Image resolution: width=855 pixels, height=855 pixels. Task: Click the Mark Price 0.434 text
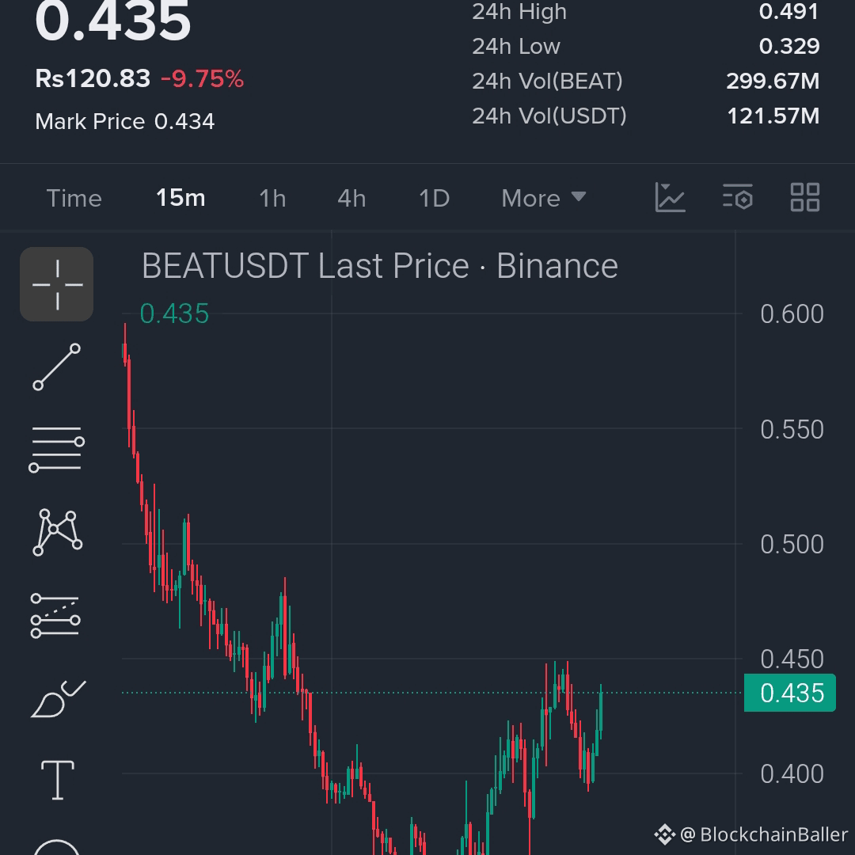125,122
